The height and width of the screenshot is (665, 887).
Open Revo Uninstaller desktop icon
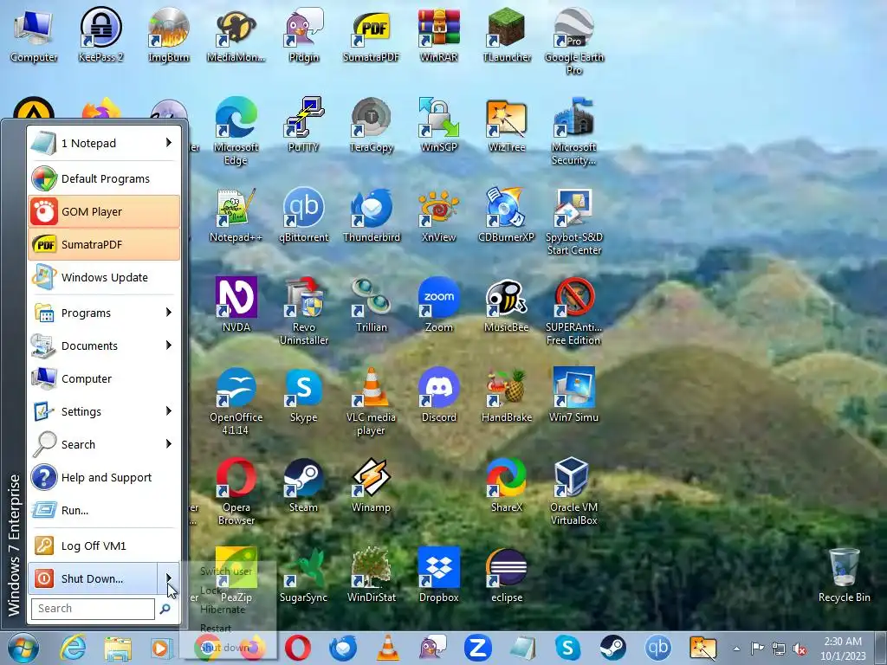304,312
